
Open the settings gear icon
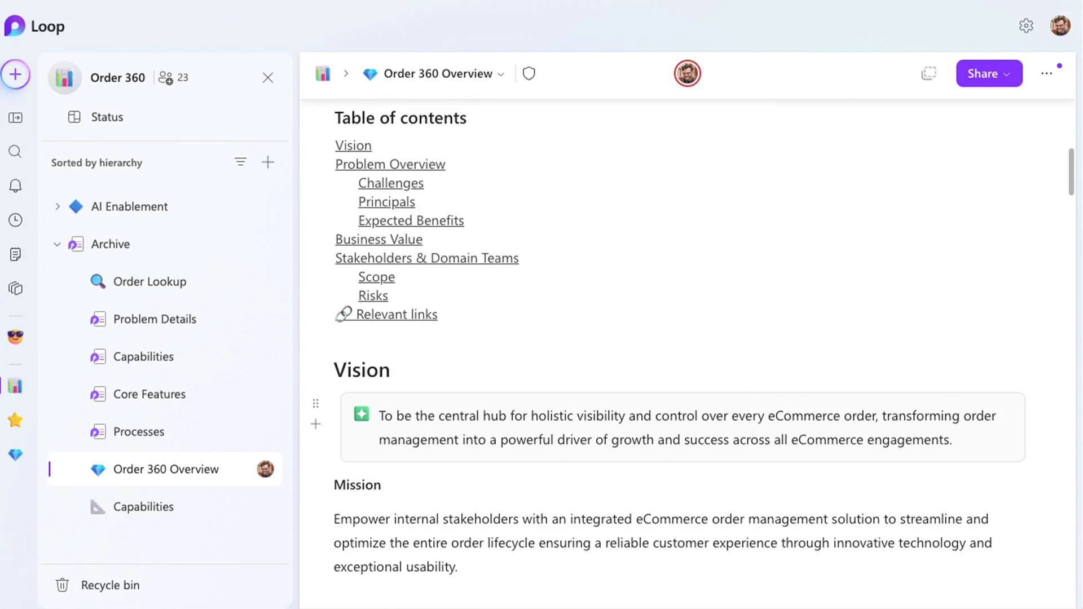(1026, 26)
